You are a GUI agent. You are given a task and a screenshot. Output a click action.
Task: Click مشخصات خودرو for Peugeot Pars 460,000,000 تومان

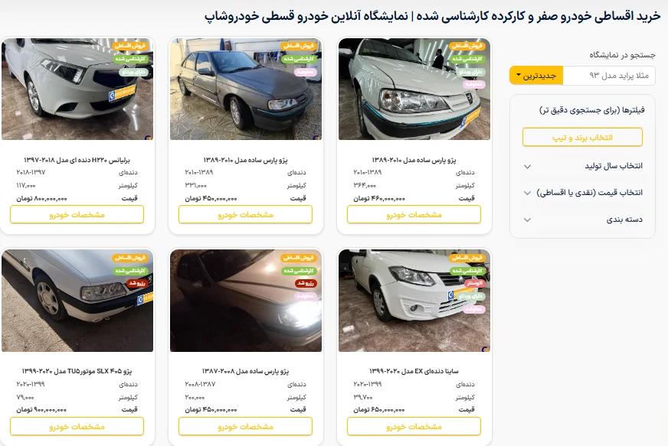[x=414, y=214]
